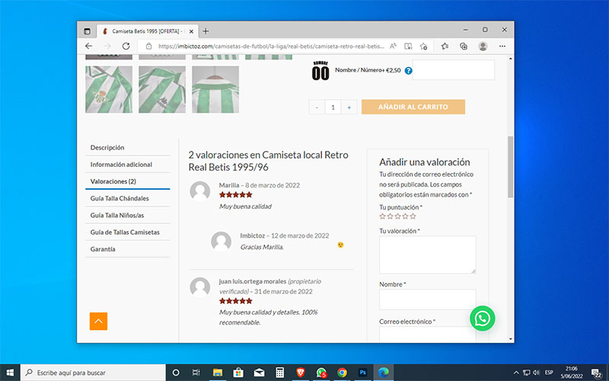Open Microsoft Store from the taskbar

coord(238,373)
